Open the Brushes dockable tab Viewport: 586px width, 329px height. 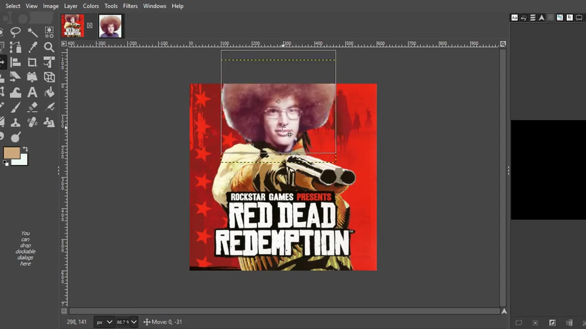(570, 18)
